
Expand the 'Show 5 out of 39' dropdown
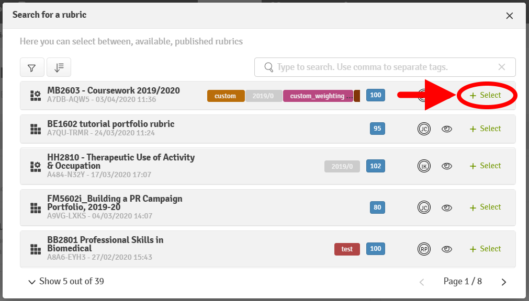click(x=66, y=281)
